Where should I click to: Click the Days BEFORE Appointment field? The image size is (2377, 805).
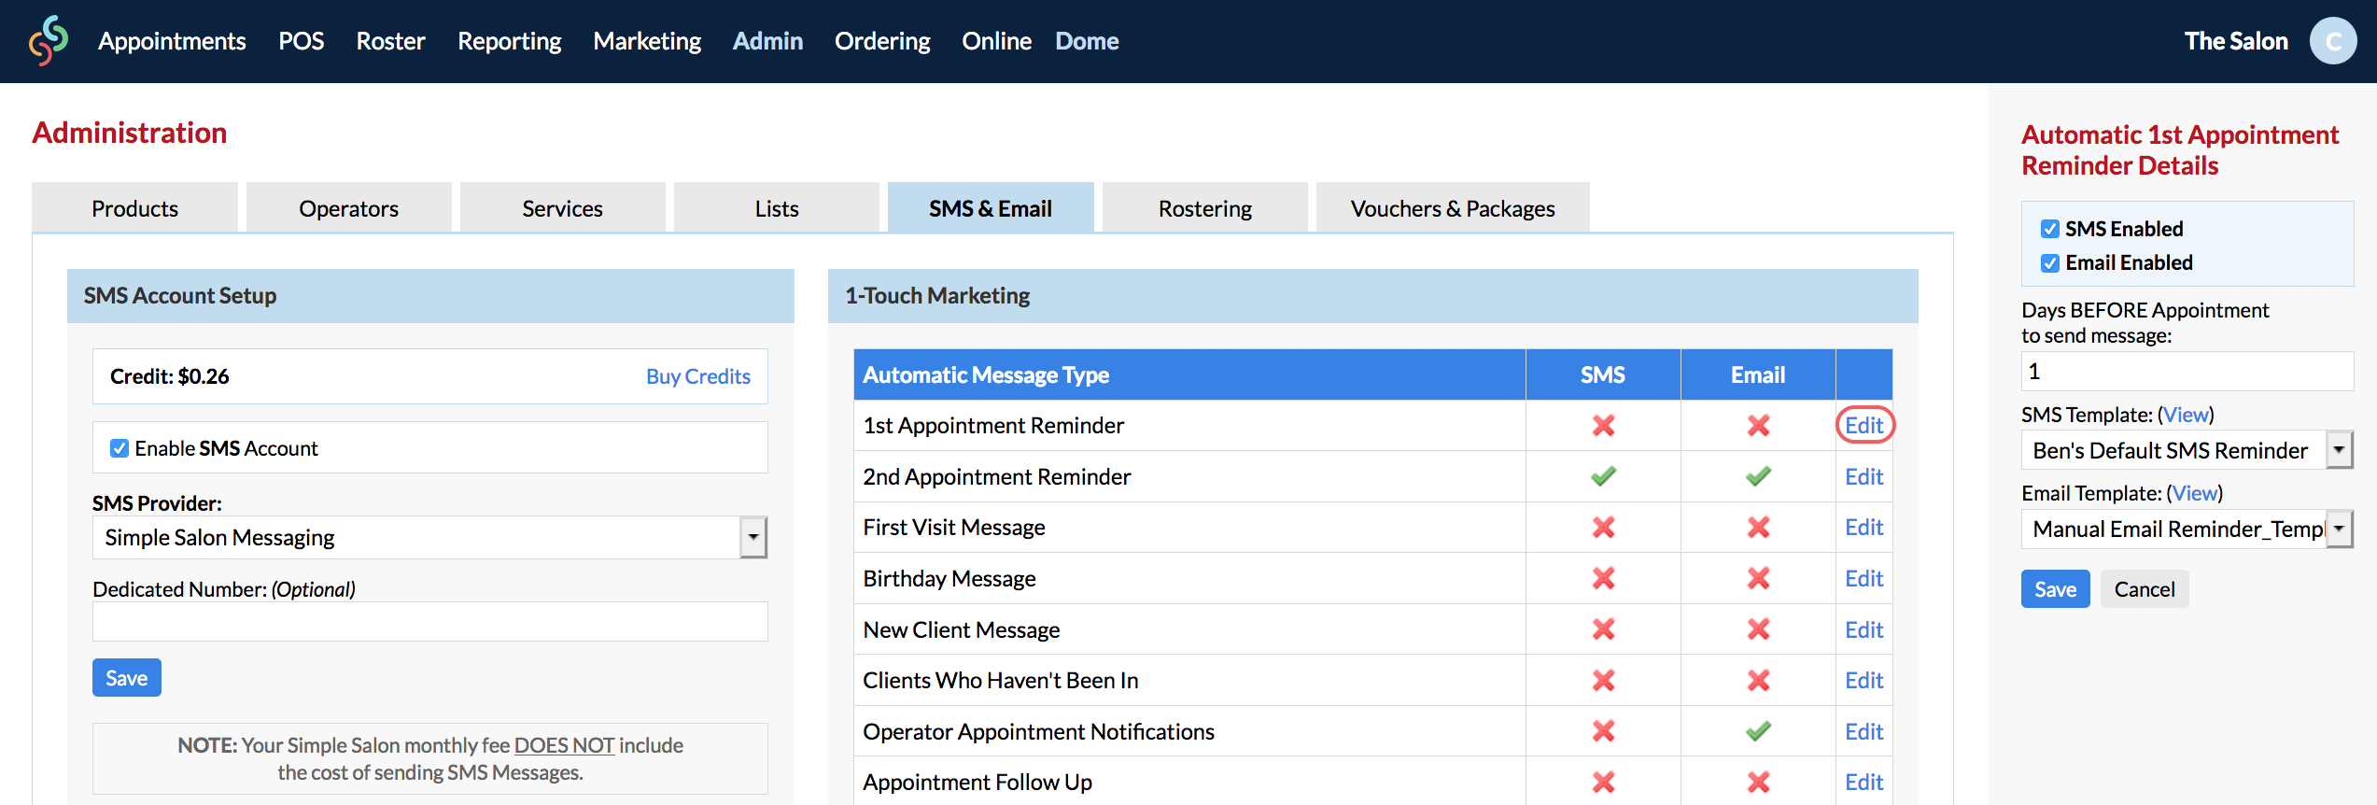(x=2187, y=372)
